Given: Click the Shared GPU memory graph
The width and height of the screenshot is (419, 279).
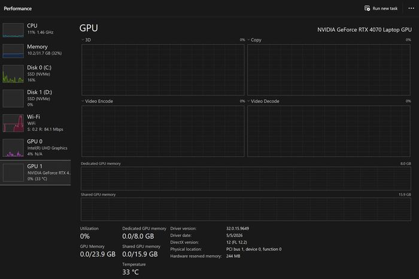Looking at the screenshot, I should coord(246,210).
